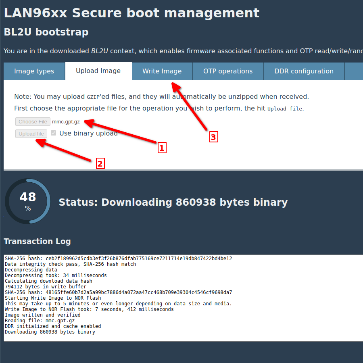The image size is (363, 363).
Task: Click the Transaction Log heading
Action: pos(37,241)
